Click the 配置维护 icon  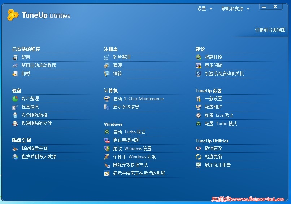pos(198,107)
